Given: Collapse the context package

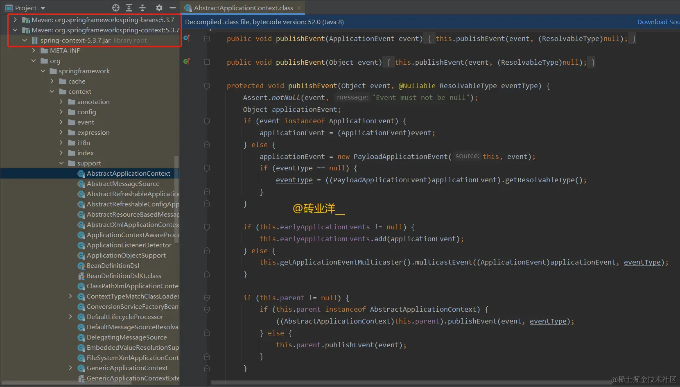Looking at the screenshot, I should 52,91.
